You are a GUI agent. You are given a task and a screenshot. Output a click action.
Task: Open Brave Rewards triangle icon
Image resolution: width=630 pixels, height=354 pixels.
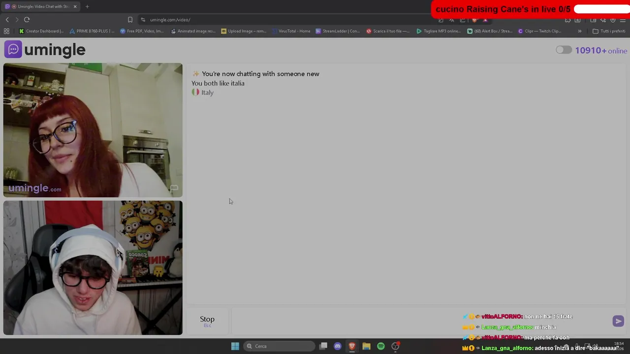coord(485,20)
